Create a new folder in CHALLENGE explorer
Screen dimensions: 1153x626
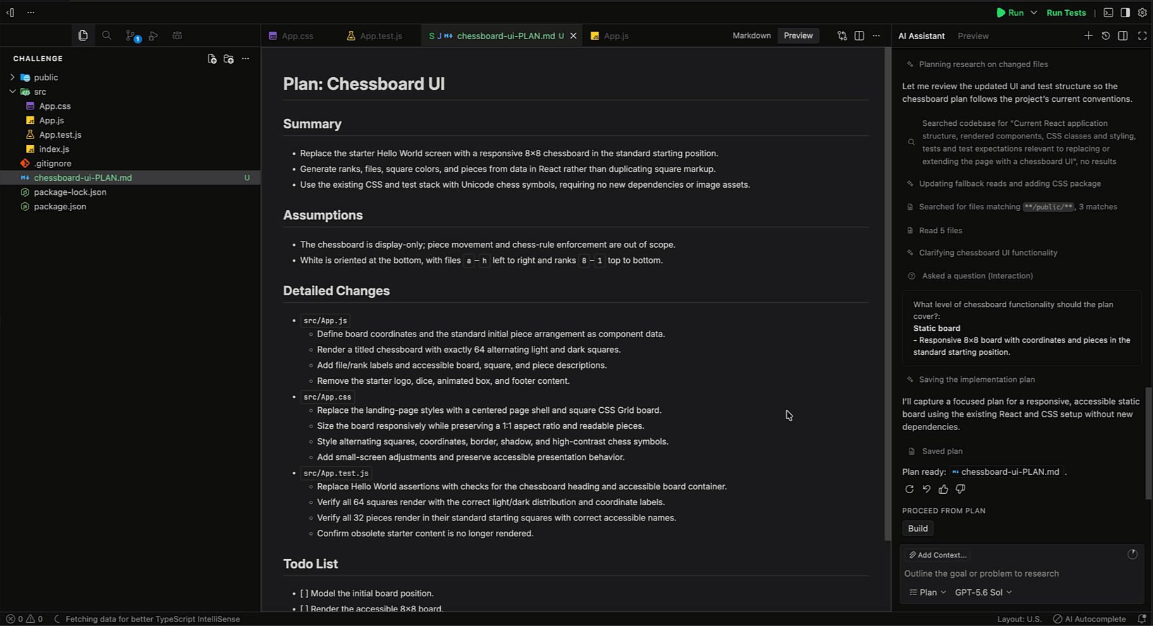tap(229, 59)
